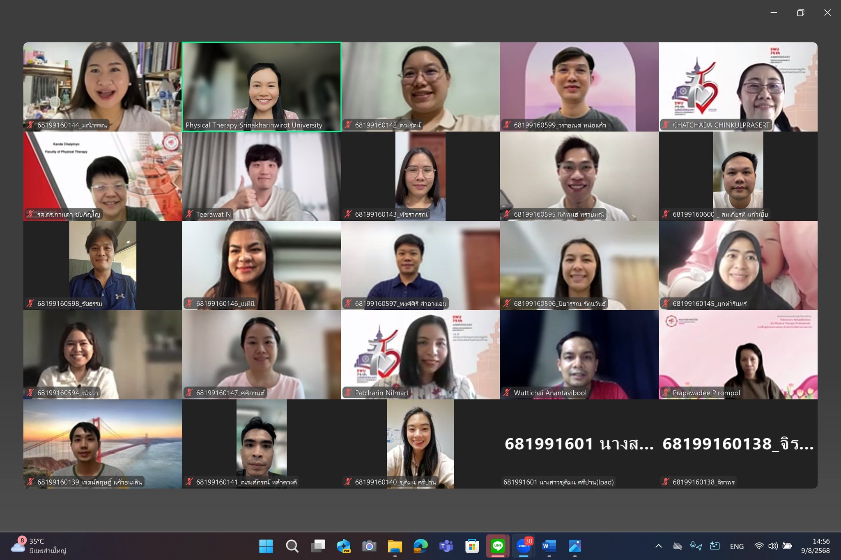Open File Explorer from taskbar

(395, 546)
